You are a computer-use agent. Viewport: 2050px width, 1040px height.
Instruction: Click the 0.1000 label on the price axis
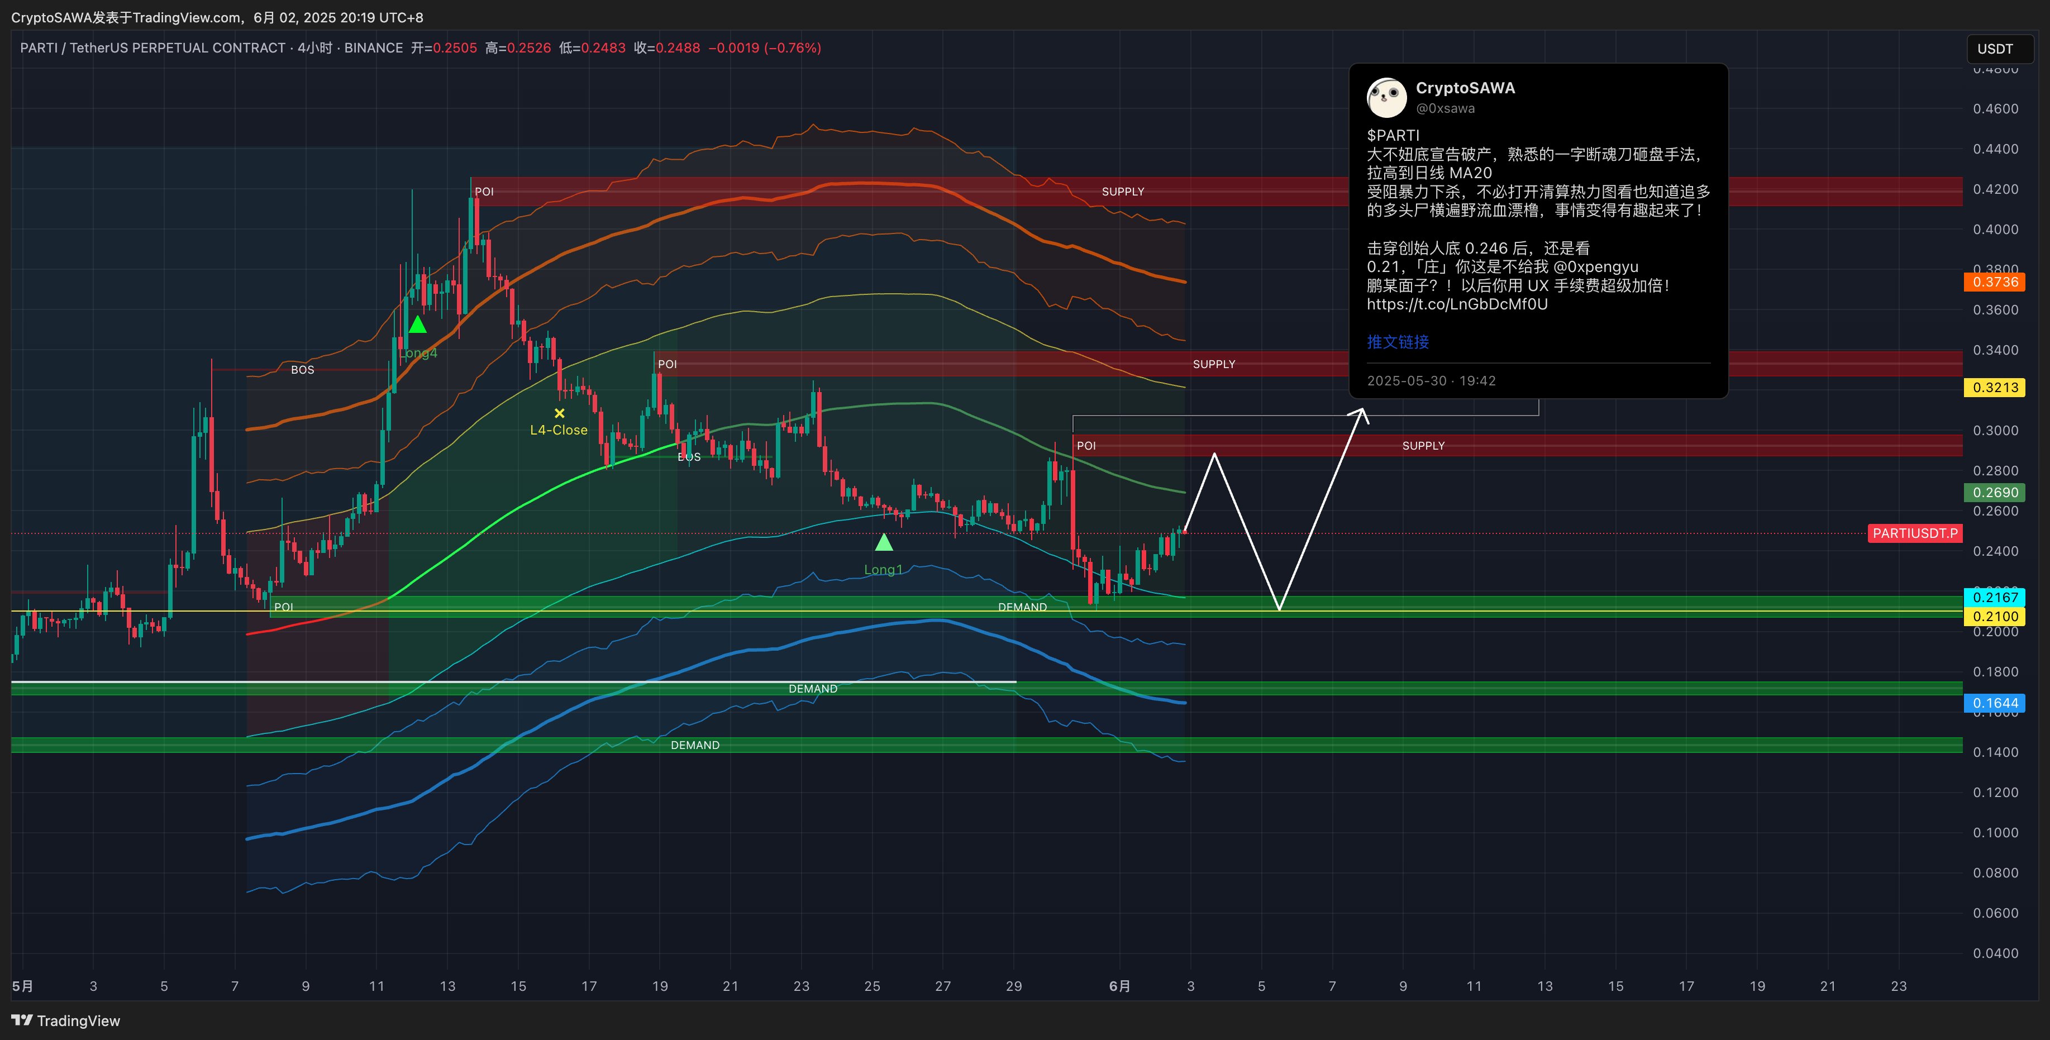(x=1995, y=832)
